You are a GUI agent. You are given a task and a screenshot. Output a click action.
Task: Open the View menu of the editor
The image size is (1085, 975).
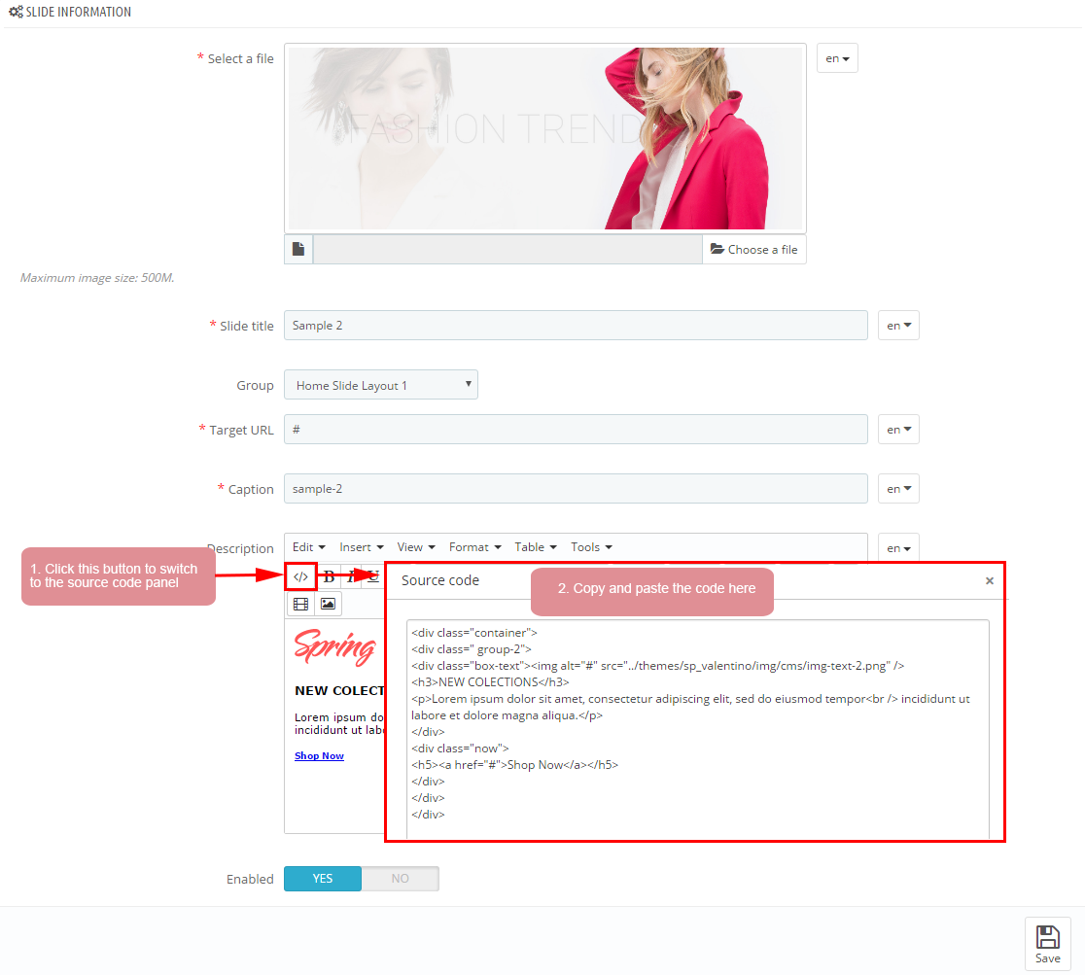click(416, 546)
